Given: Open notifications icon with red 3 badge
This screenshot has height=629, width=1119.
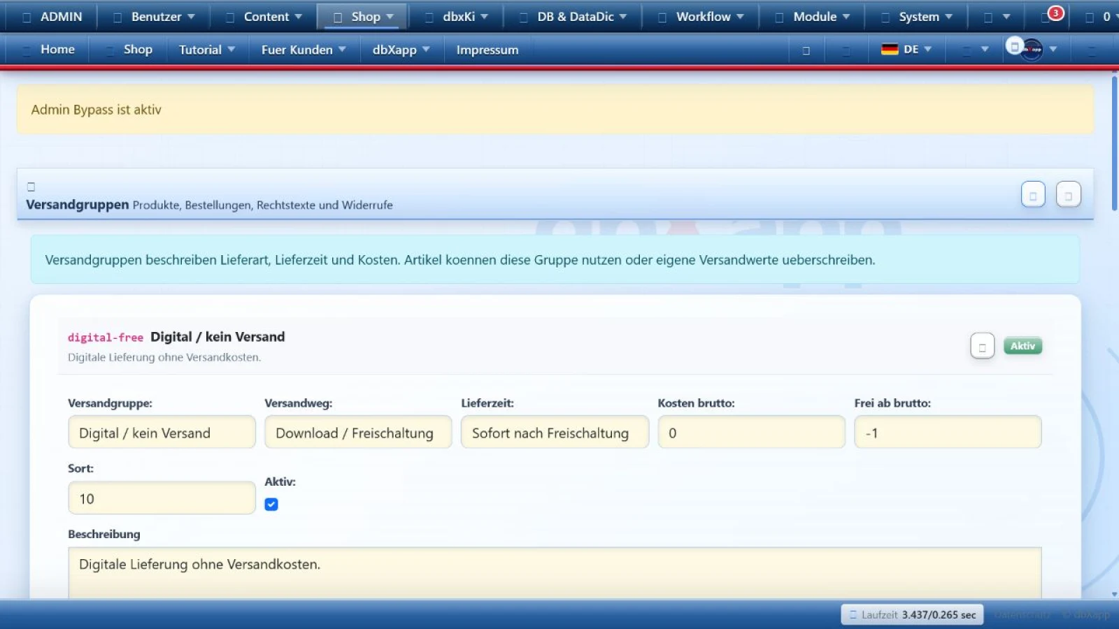Looking at the screenshot, I should (1051, 15).
